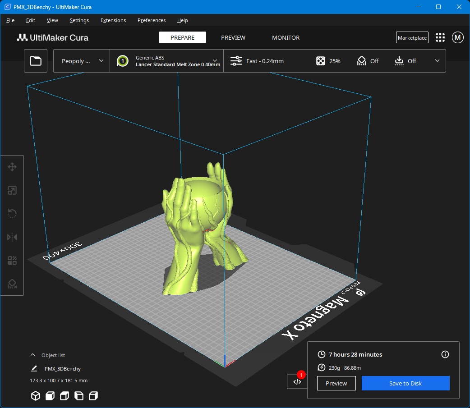470x408 pixels.
Task: Select the Scale tool
Action: pos(12,190)
